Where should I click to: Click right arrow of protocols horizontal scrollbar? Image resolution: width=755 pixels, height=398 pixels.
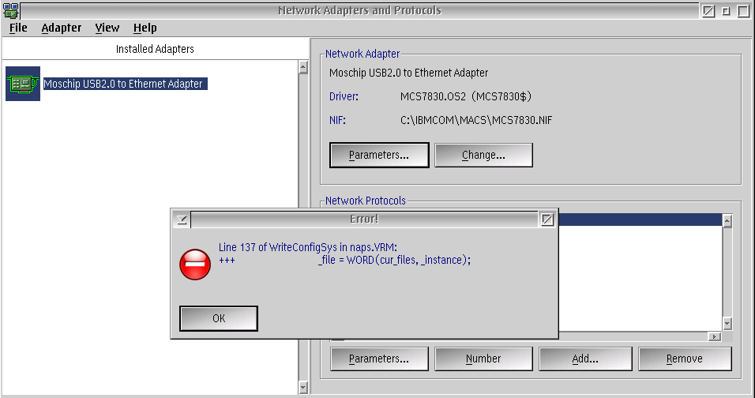tap(715, 336)
